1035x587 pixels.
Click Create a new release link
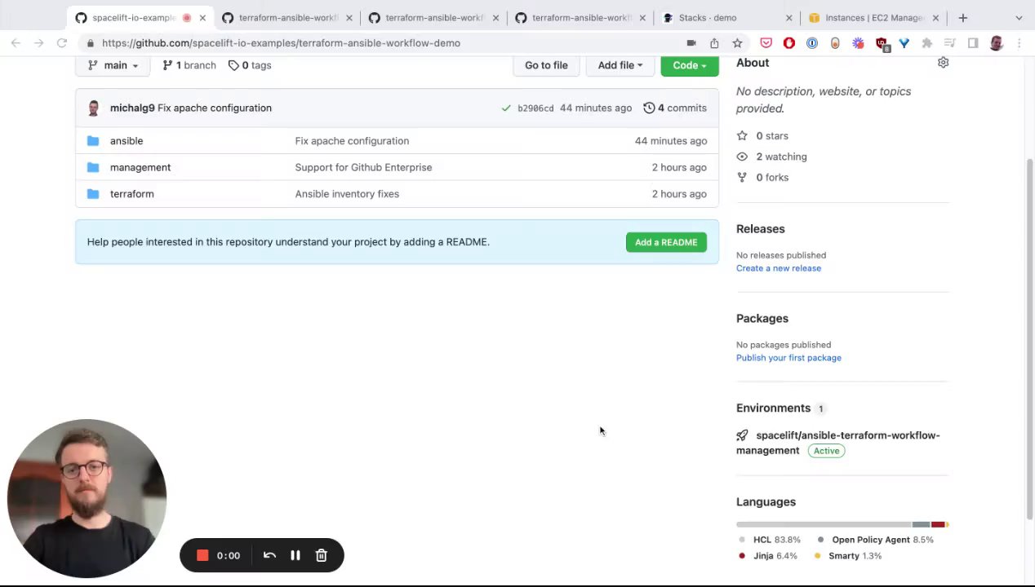[x=779, y=268]
